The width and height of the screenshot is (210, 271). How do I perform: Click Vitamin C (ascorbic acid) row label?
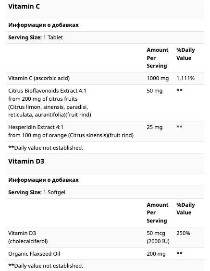pyautogui.click(x=39, y=78)
